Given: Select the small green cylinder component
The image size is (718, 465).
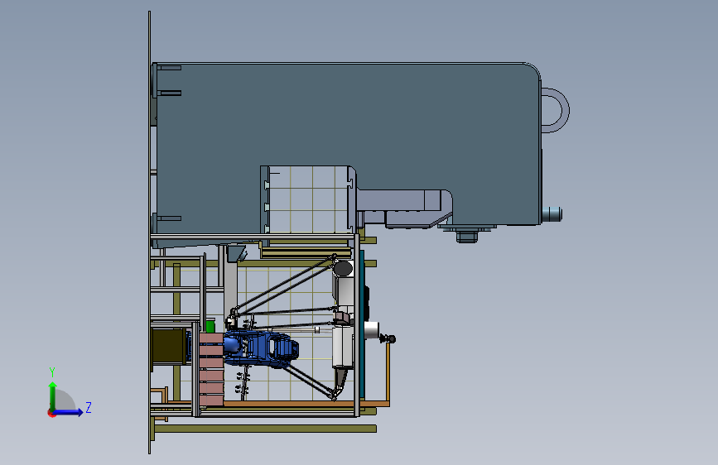Looking at the screenshot, I should 210,326.
